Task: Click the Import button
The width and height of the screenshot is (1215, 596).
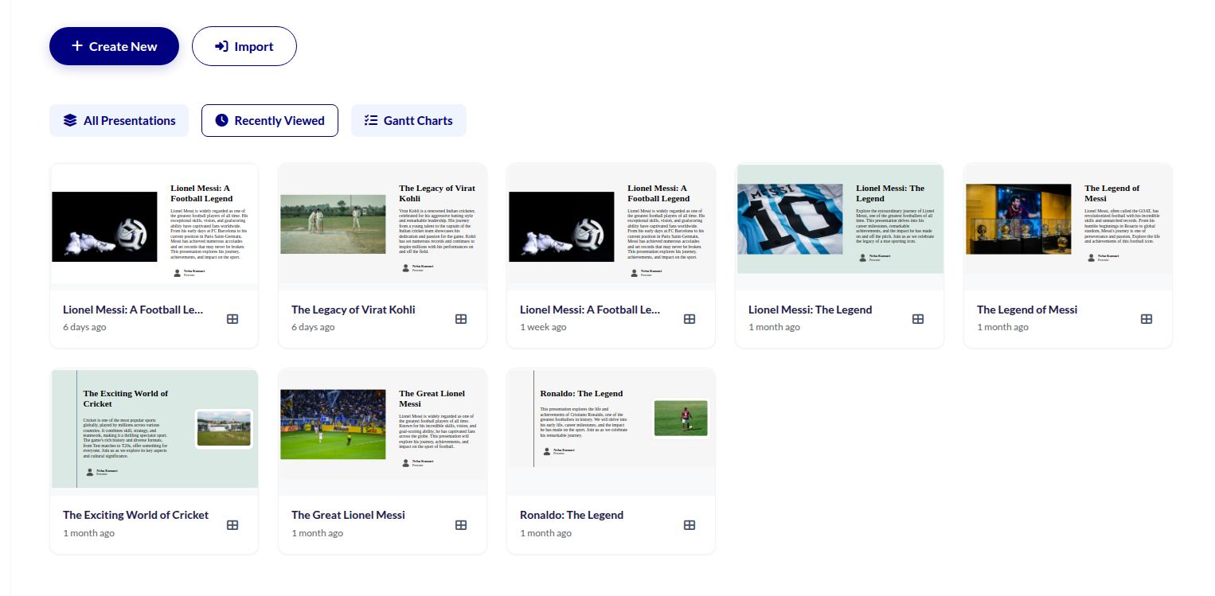Action: 244,45
